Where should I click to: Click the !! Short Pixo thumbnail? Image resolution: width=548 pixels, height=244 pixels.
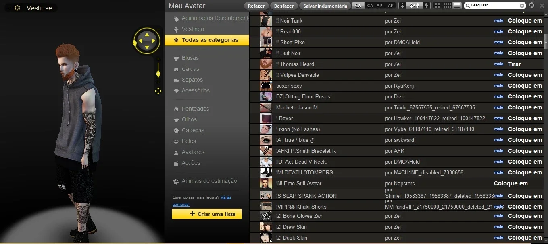[266, 42]
